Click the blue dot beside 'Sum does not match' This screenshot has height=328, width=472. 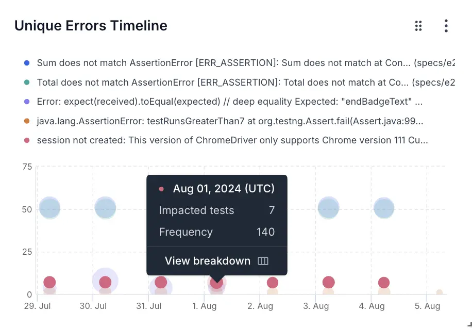tap(27, 63)
